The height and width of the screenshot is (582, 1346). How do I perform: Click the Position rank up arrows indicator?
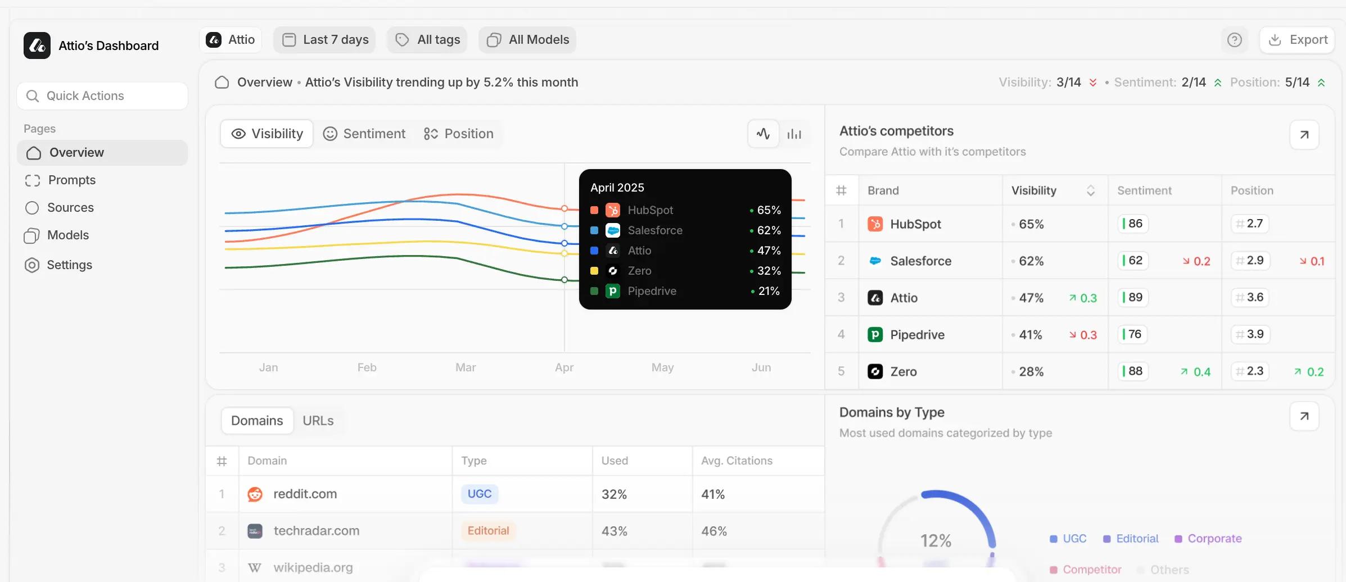click(1321, 83)
